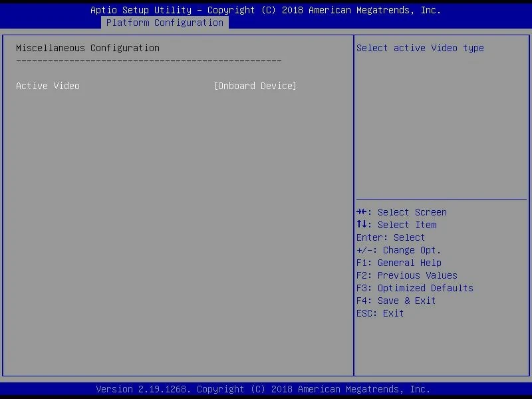532x399 pixels.
Task: Choose F4: Save & Exit
Action: [x=396, y=301]
